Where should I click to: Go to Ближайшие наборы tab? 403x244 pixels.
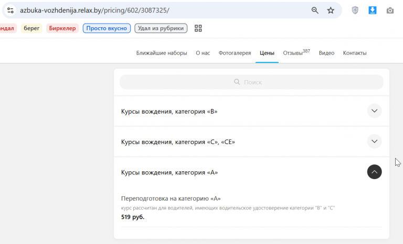(162, 53)
